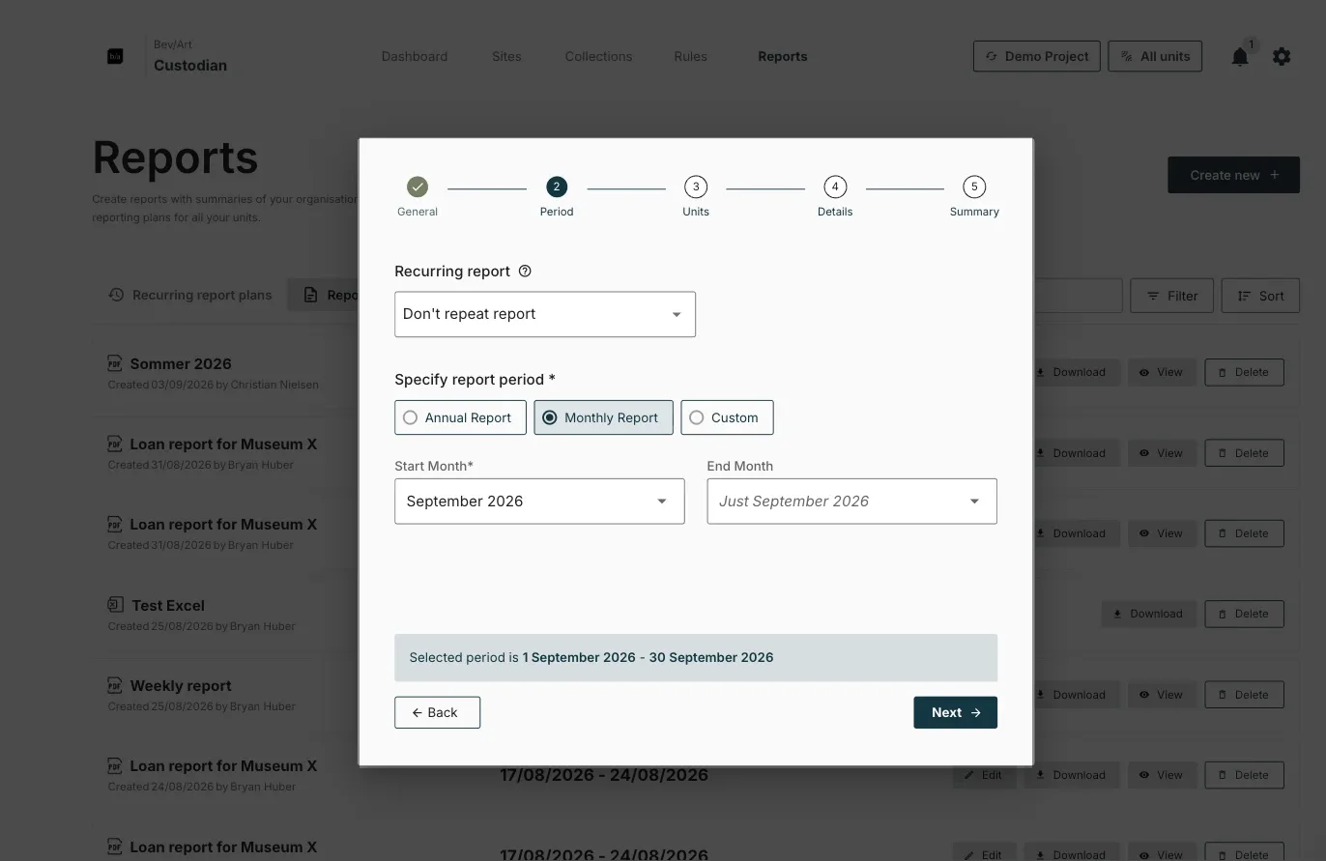Open notifications bell icon
The image size is (1326, 861).
point(1240,57)
